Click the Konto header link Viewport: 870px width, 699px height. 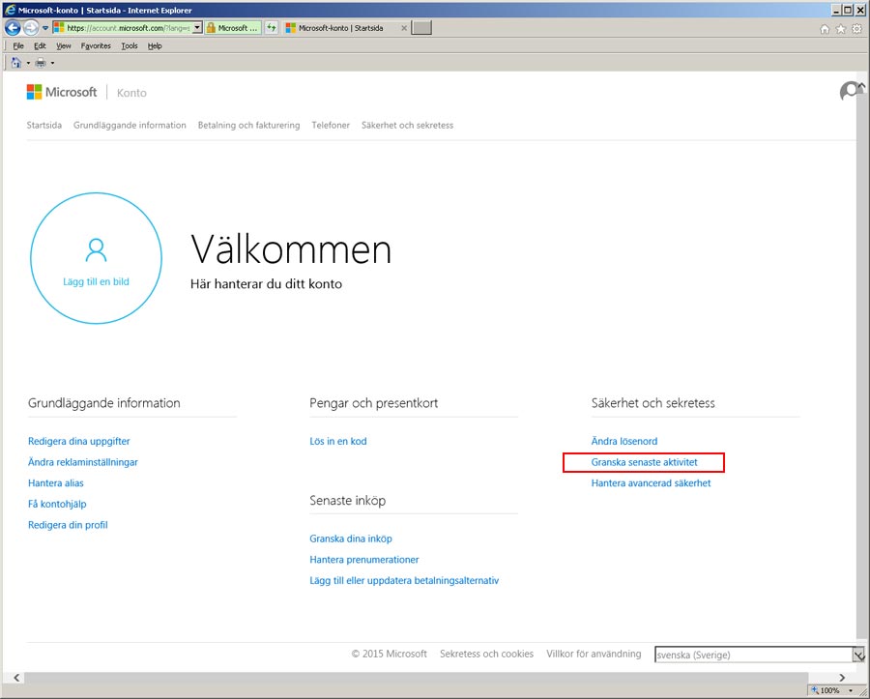[131, 93]
